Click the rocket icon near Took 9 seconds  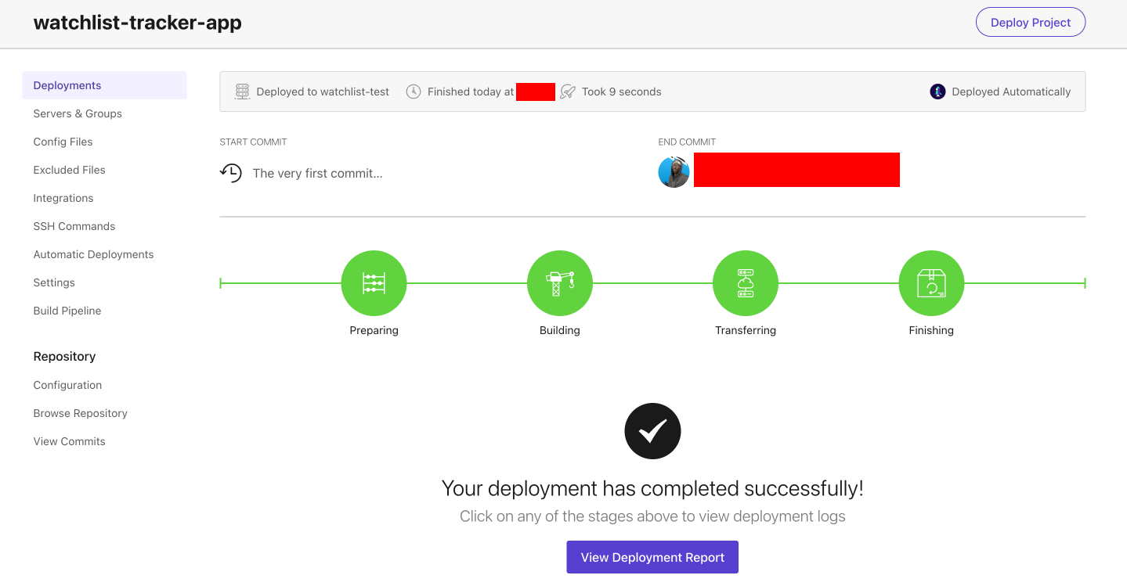567,91
